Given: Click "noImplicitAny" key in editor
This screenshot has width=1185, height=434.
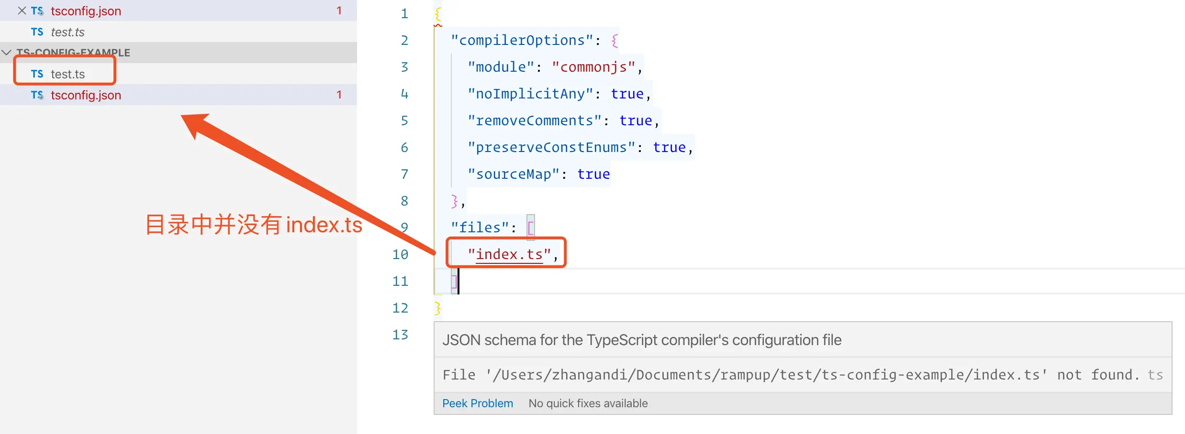Looking at the screenshot, I should (530, 94).
